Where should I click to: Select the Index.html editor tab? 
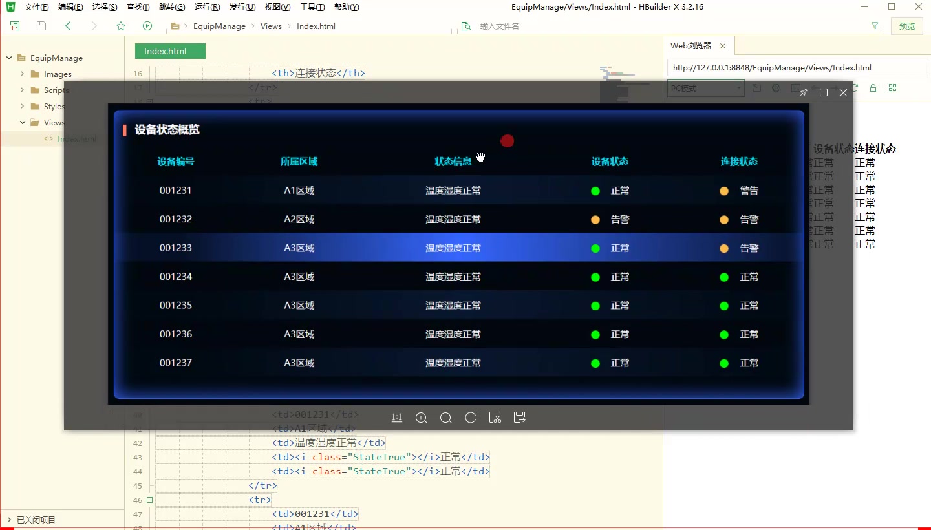[x=170, y=51]
